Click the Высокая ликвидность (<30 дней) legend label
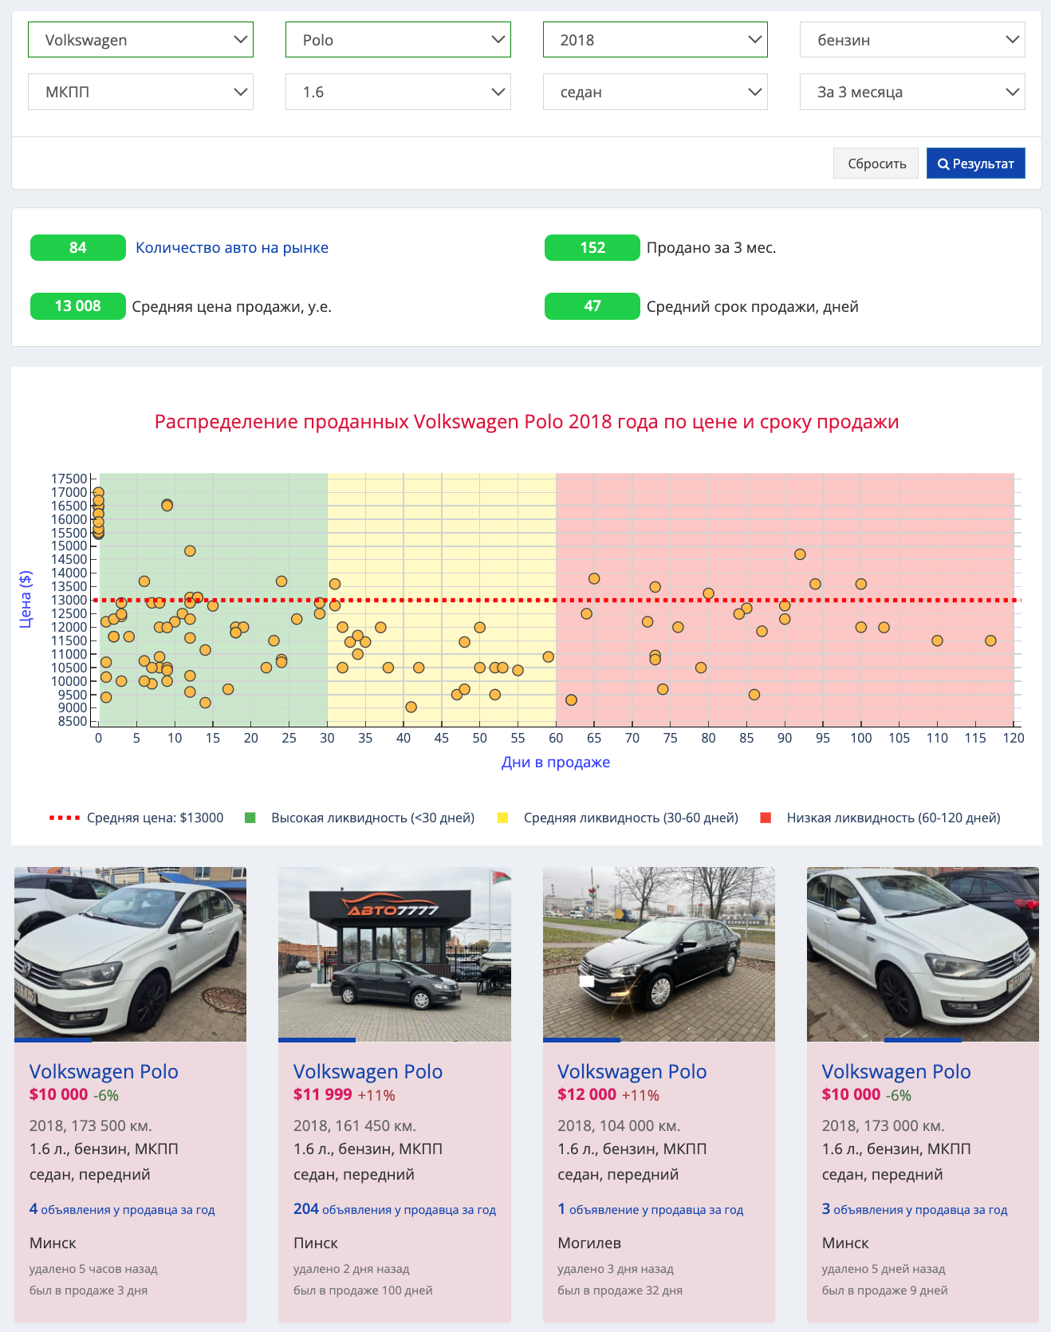 point(373,818)
